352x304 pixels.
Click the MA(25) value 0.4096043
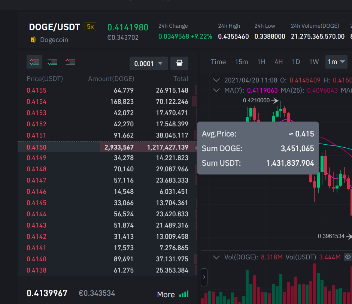click(x=322, y=90)
